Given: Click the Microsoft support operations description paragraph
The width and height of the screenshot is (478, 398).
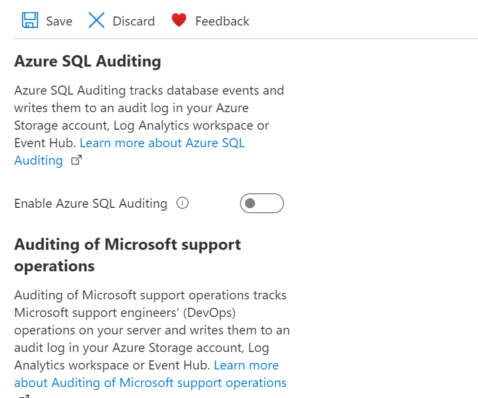Looking at the screenshot, I should pyautogui.click(x=150, y=321).
